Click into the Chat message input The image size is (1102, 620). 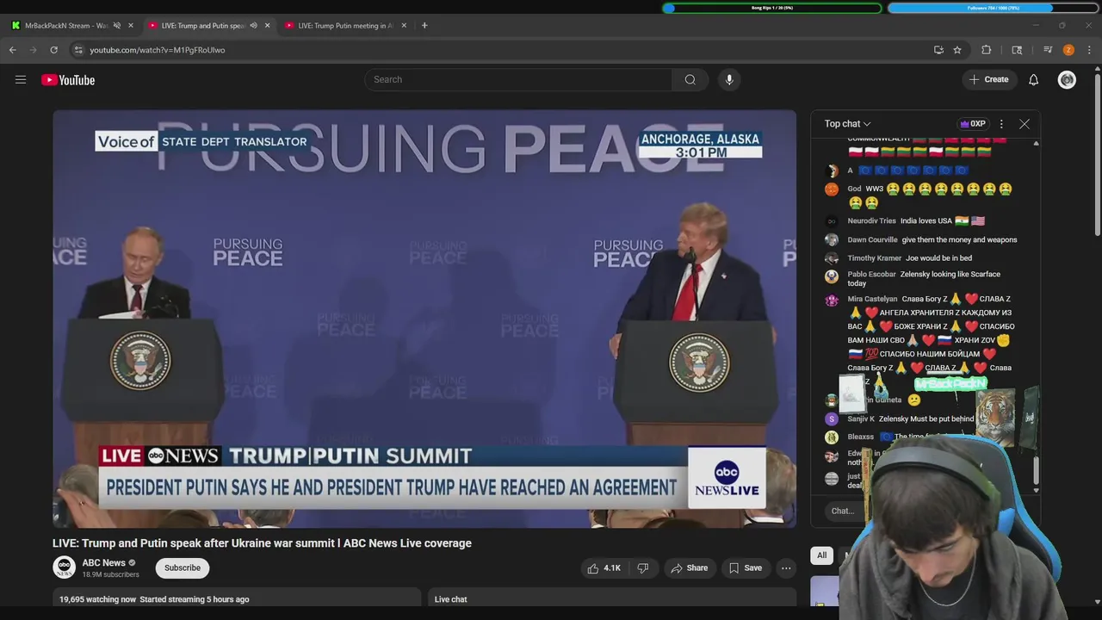(844, 512)
